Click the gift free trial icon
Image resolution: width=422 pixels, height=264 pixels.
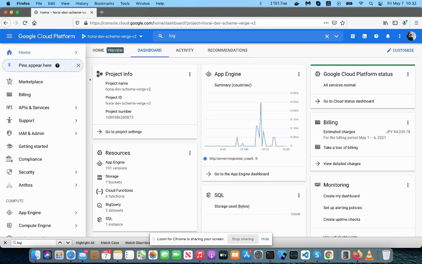(x=352, y=36)
